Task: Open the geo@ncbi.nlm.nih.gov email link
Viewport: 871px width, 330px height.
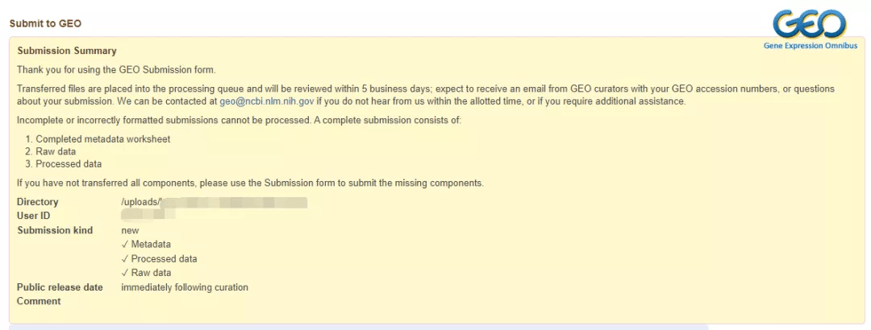Action: pyautogui.click(x=266, y=102)
